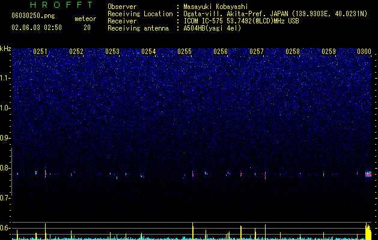The height and width of the screenshot is (240, 378).
Task: Click the Receiving Location label
Action: pos(140,14)
